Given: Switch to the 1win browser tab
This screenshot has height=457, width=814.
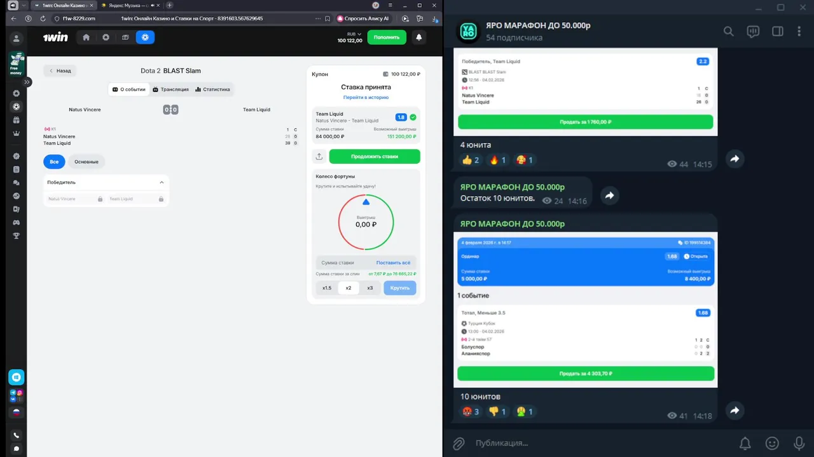Looking at the screenshot, I should coord(62,5).
